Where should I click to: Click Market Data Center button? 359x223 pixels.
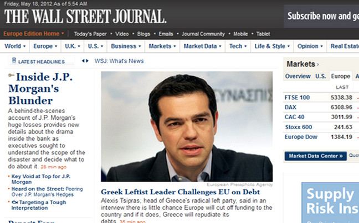point(315,156)
